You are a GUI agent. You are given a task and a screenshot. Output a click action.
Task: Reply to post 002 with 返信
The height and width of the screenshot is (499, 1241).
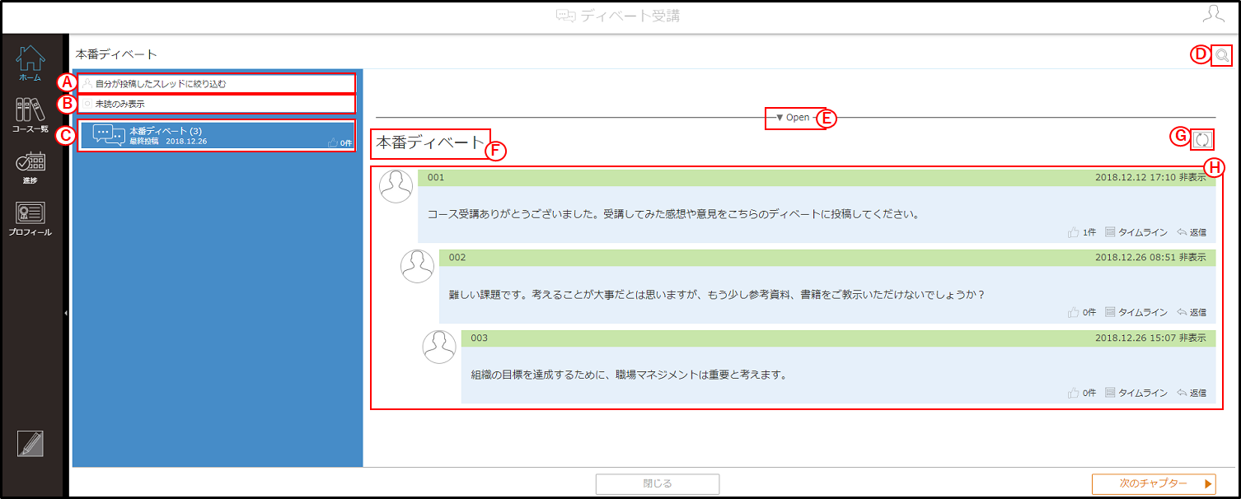pos(1192,312)
